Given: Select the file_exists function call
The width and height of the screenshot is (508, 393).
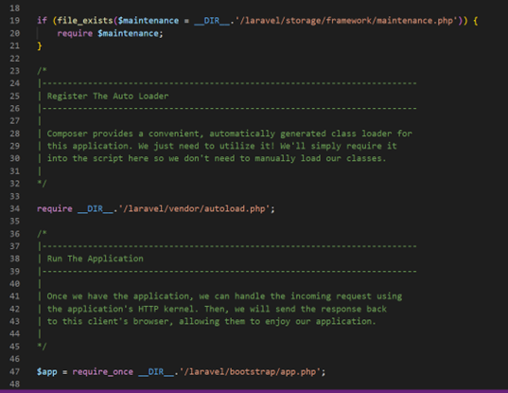Looking at the screenshot, I should [x=85, y=21].
